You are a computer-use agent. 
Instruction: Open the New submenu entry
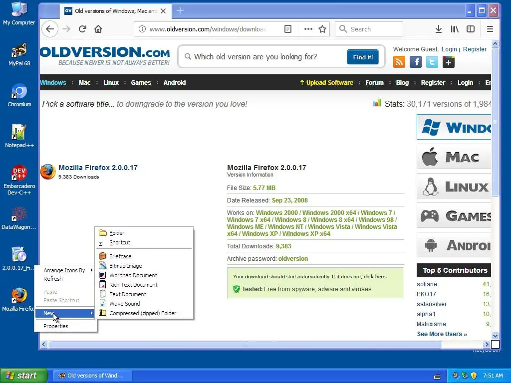65,313
